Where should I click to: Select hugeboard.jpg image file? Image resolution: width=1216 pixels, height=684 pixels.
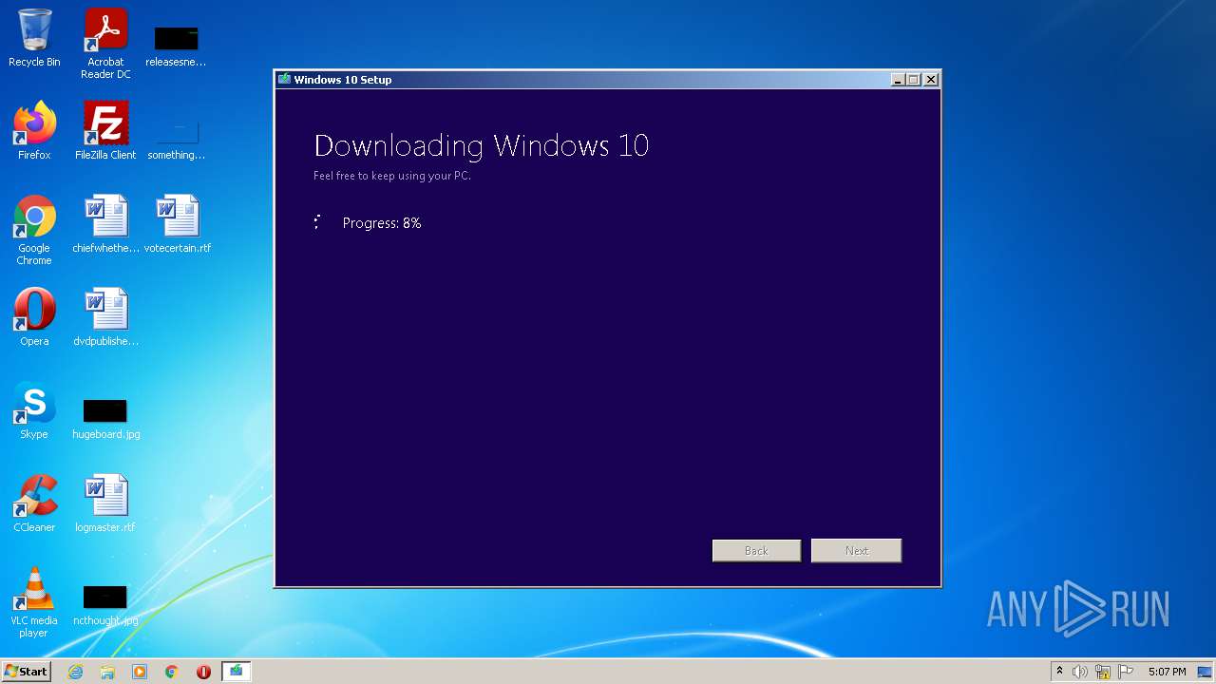[105, 418]
